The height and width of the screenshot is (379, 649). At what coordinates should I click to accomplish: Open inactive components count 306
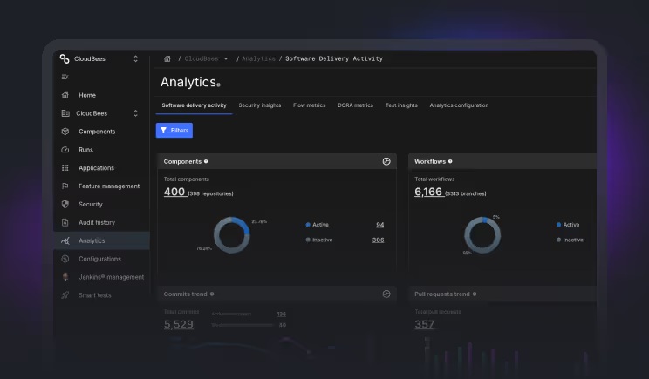[378, 240]
